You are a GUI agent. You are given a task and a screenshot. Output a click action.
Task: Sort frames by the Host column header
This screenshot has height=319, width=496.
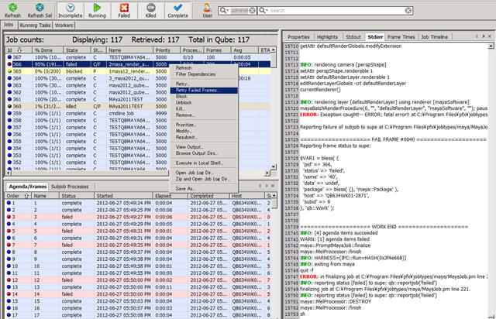pyautogui.click(x=247, y=196)
